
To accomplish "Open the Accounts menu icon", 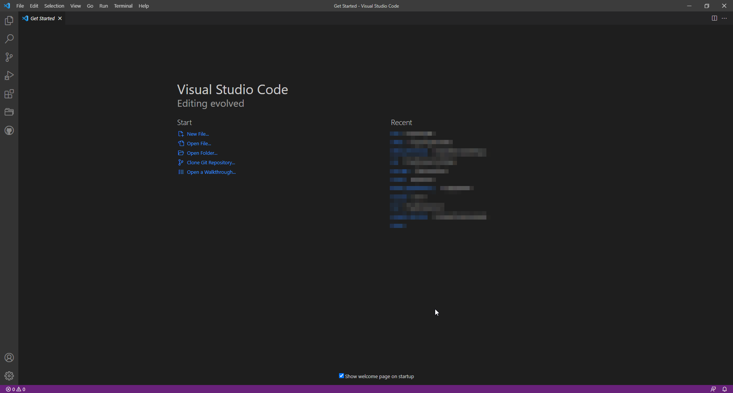I will coord(9,358).
